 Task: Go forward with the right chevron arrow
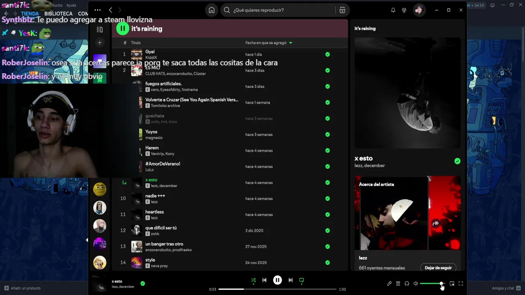click(x=120, y=10)
